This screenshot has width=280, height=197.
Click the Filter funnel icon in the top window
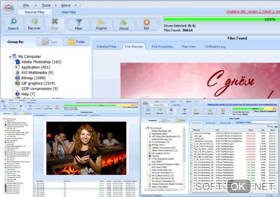pos(79,24)
